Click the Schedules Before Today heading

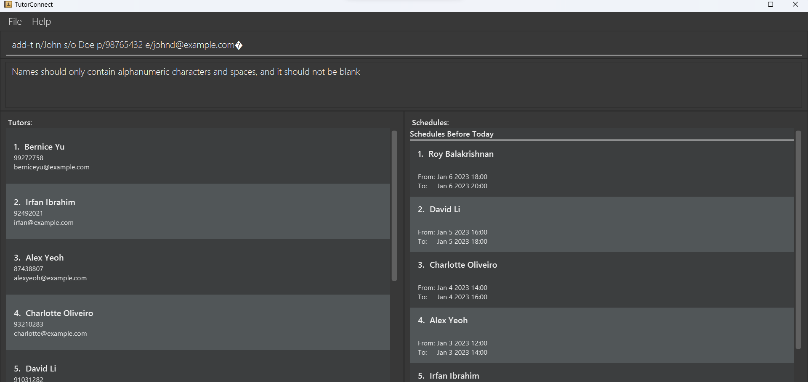[452, 134]
